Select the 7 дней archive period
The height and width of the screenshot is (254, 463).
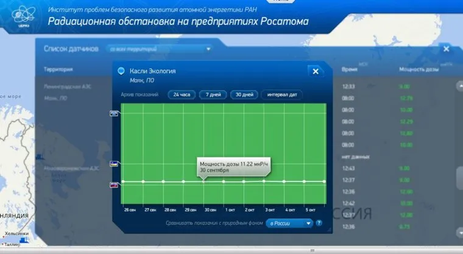pos(213,94)
